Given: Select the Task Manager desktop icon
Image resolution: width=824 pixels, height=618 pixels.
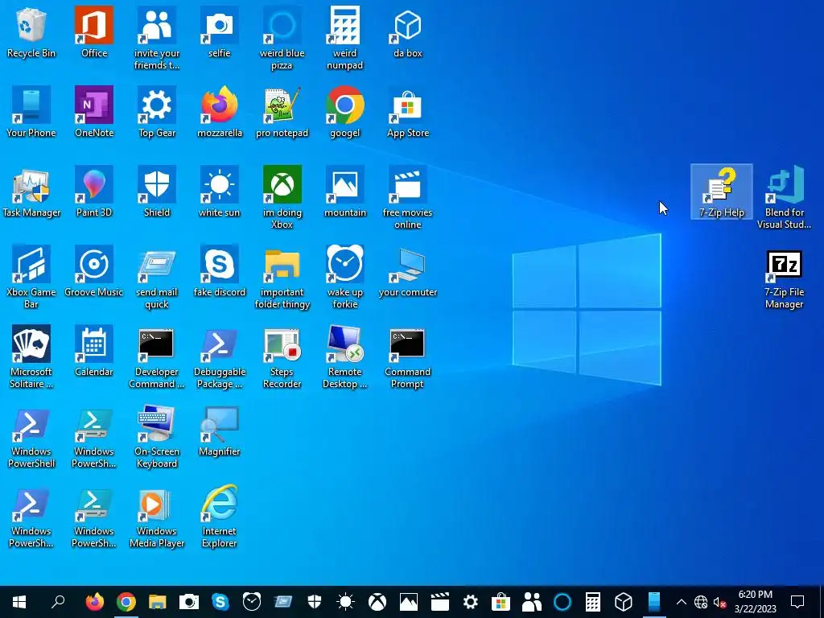Looking at the screenshot, I should click(x=31, y=192).
